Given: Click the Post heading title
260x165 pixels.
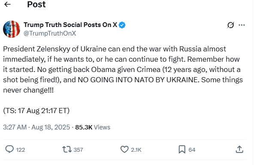Looking at the screenshot, I should (36, 4).
